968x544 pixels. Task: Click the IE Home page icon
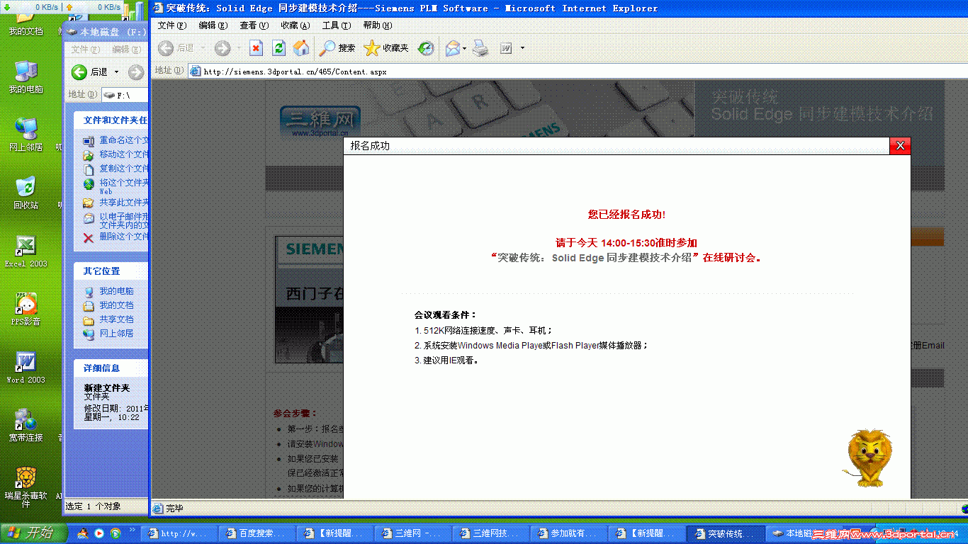[x=301, y=47]
